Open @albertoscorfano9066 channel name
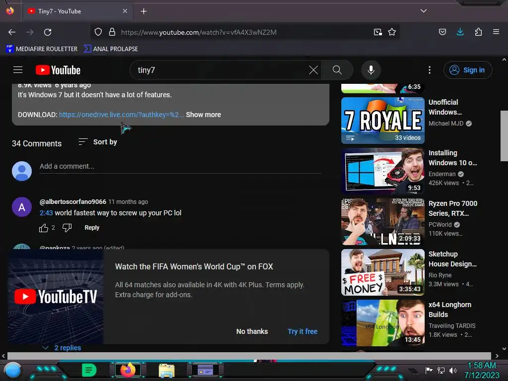This screenshot has height=381, width=508. [73, 201]
